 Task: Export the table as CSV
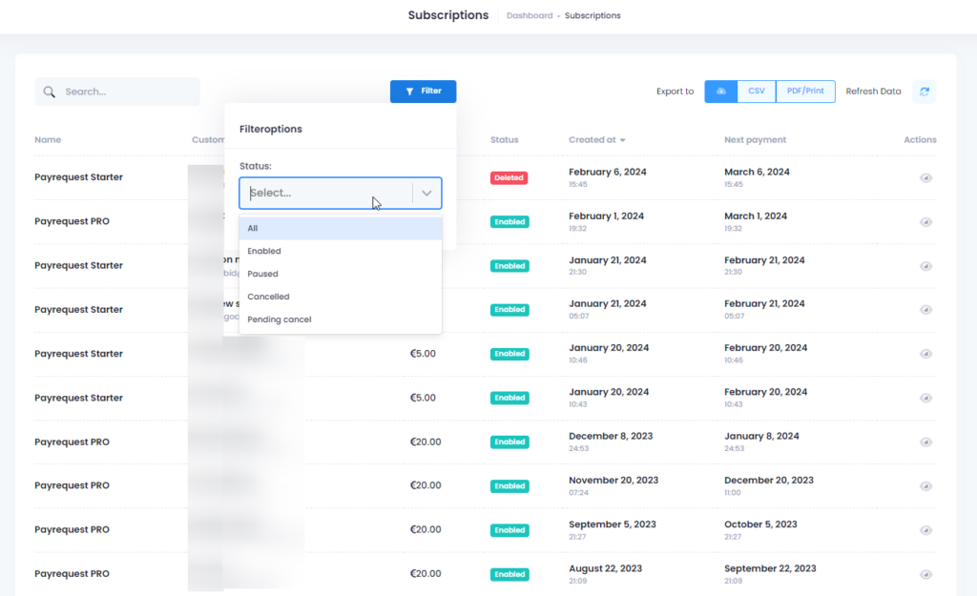tap(756, 91)
